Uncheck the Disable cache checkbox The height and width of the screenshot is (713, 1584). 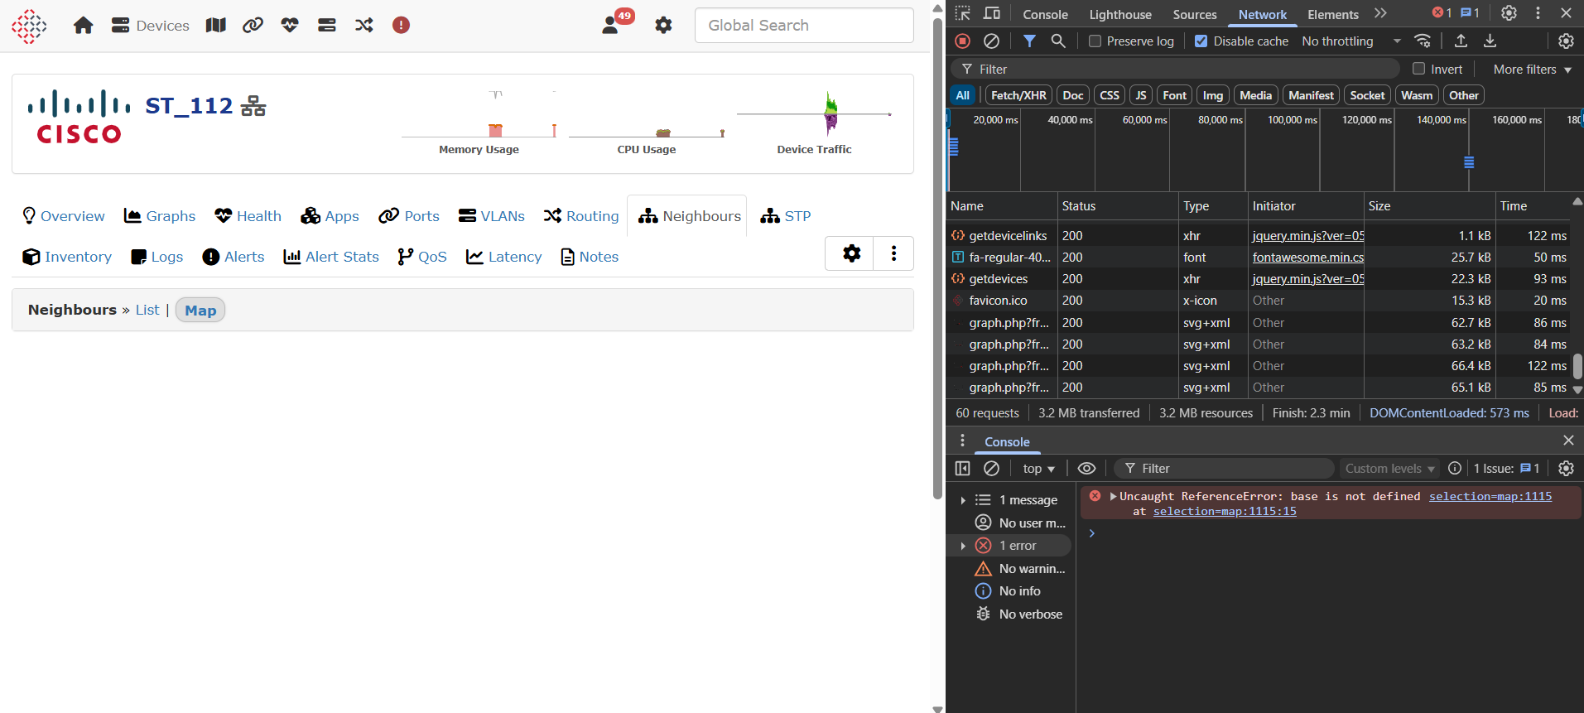pyautogui.click(x=1201, y=41)
